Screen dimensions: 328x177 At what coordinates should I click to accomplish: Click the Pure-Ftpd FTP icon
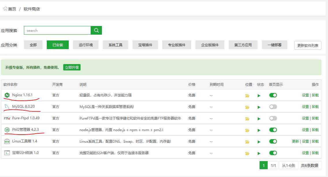click(x=7, y=118)
